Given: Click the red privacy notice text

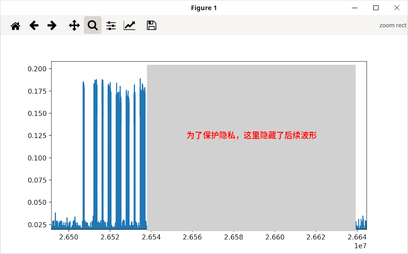Looking at the screenshot, I should (252, 135).
